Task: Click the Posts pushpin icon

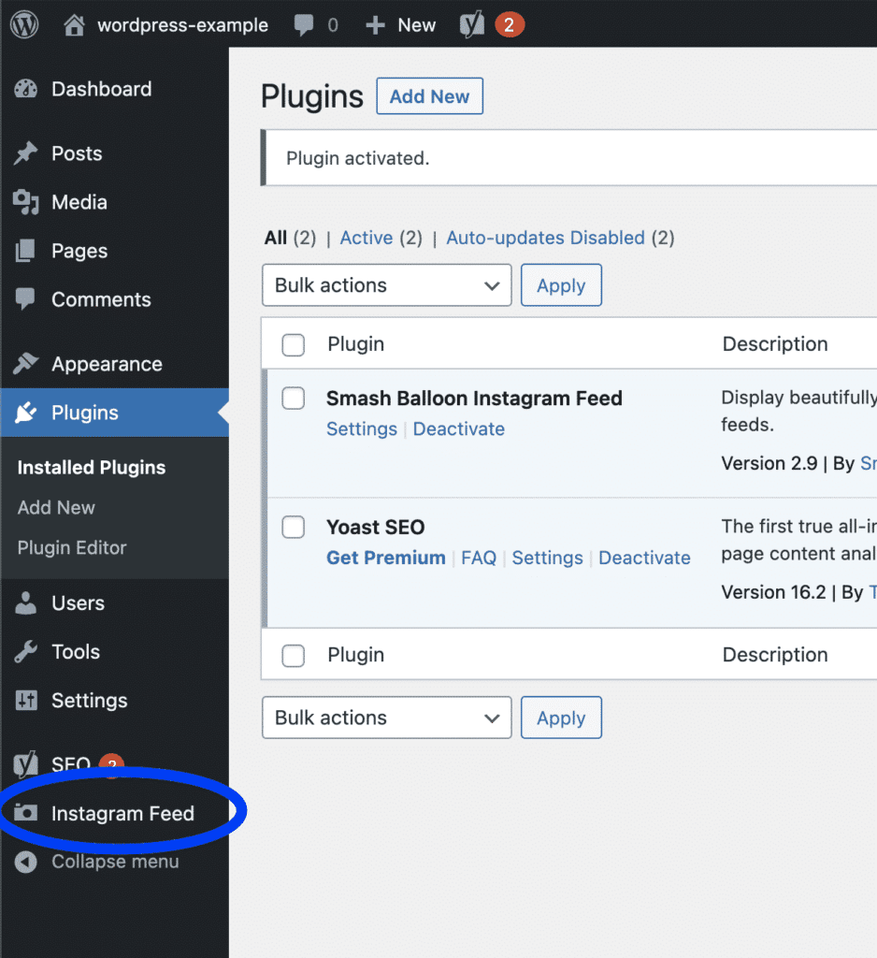Action: 25,153
